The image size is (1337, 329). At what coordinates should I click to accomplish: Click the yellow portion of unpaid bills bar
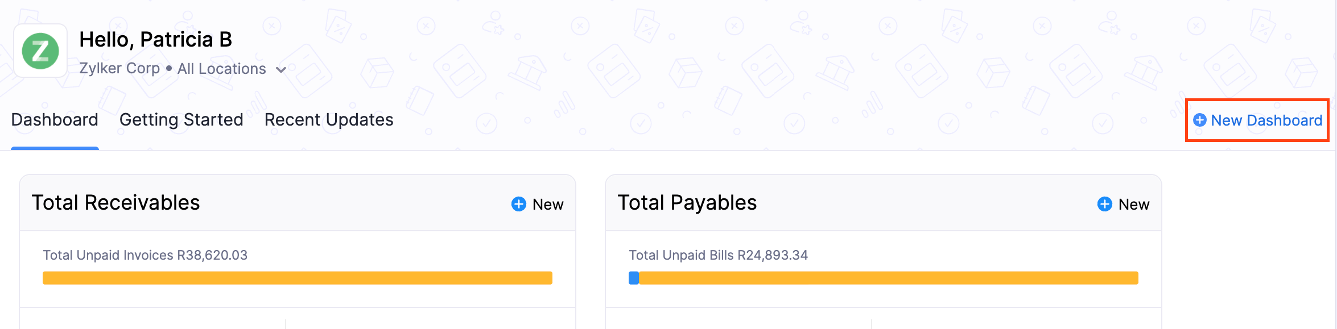click(x=888, y=278)
